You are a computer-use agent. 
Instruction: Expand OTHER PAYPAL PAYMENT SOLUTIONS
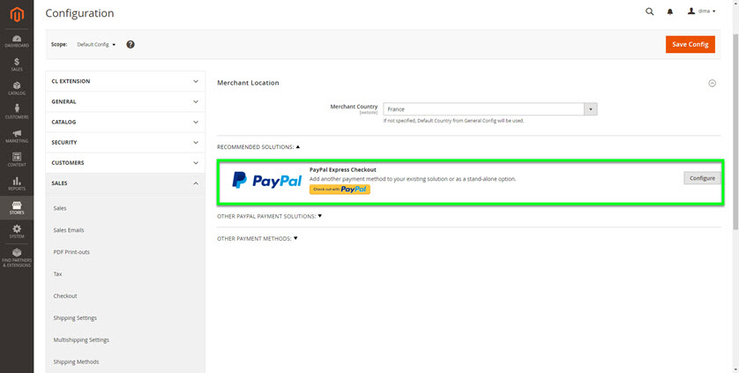[269, 216]
